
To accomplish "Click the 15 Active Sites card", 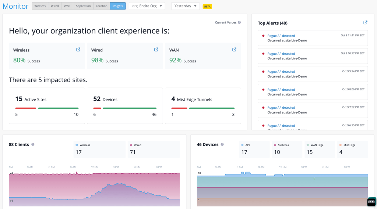I will click(47, 105).
